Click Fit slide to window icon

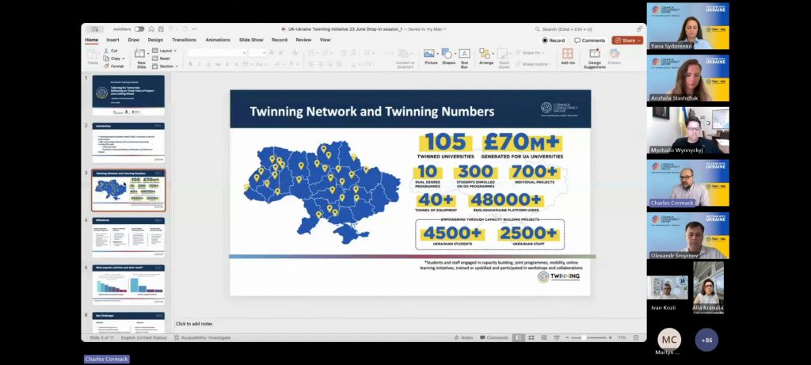coord(636,337)
